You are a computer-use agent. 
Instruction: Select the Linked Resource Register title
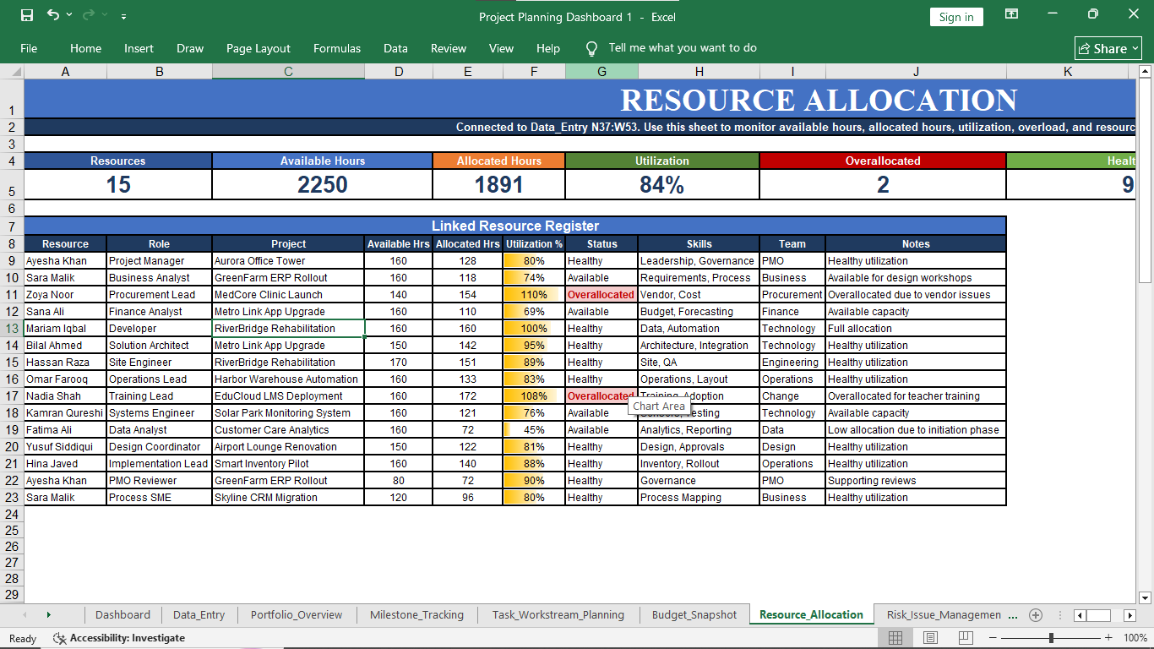point(515,226)
